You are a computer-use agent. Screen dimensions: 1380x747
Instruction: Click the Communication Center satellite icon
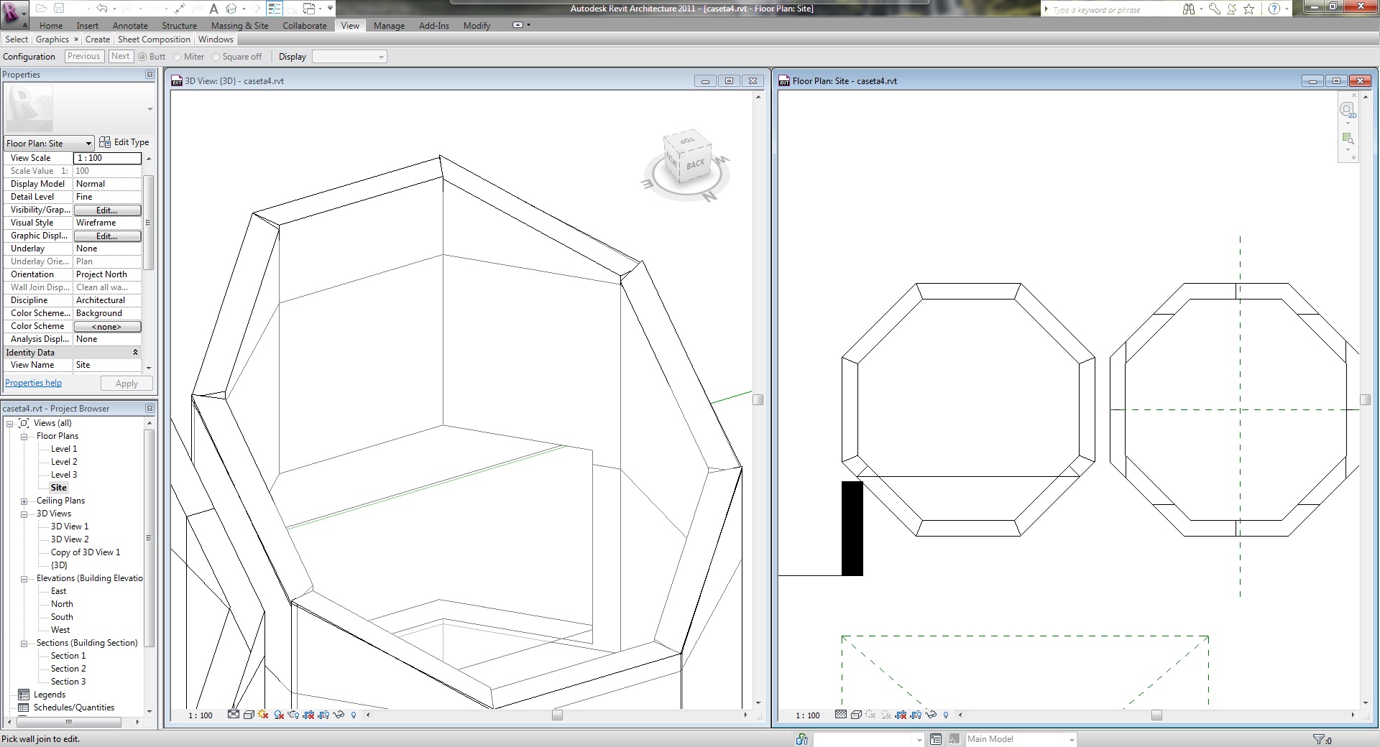[1232, 9]
